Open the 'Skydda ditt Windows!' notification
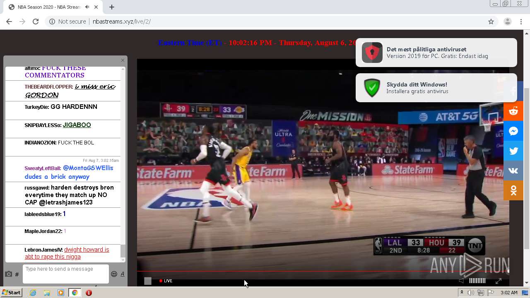530x298 pixels. [x=436, y=88]
